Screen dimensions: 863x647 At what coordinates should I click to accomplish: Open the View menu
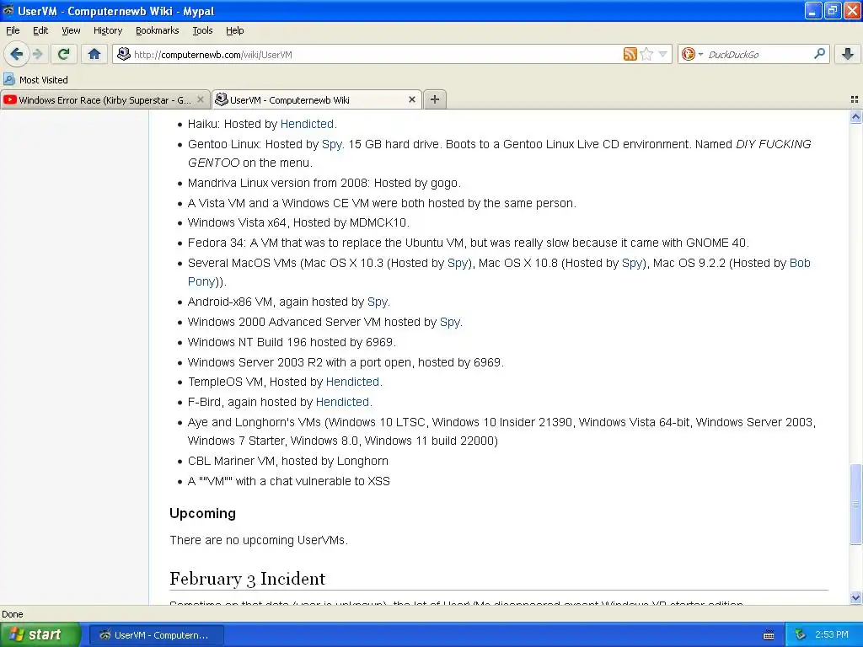pos(71,30)
